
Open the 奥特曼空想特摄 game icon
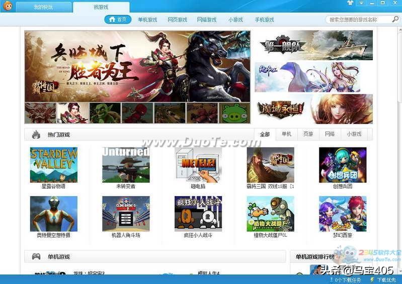(53, 214)
